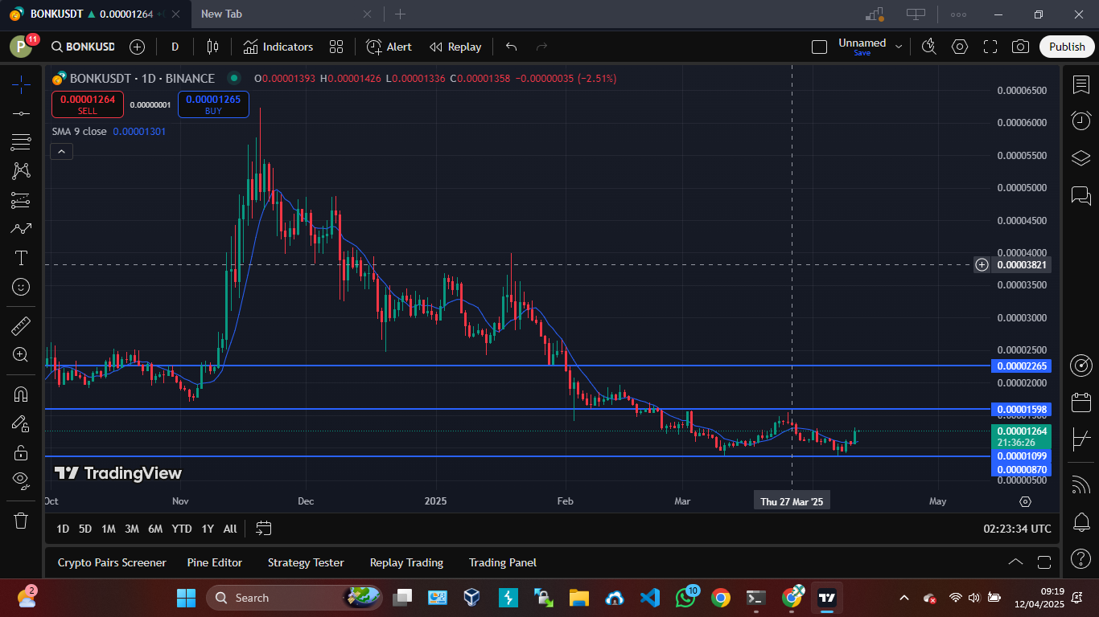Image resolution: width=1099 pixels, height=617 pixels.
Task: Expand the bottom panel chevron
Action: (x=1015, y=562)
